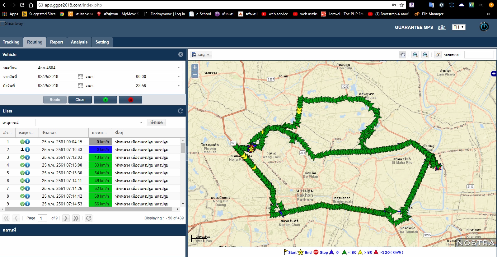Open the TH language selector

pos(459,27)
